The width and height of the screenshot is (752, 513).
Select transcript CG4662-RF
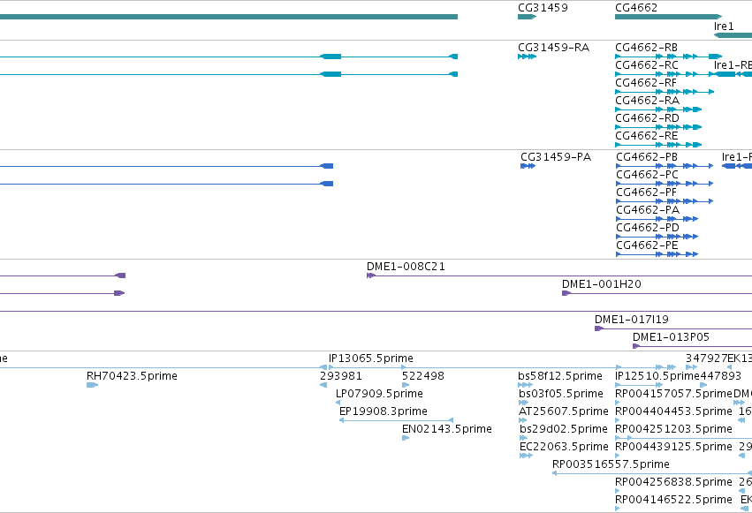(646, 83)
